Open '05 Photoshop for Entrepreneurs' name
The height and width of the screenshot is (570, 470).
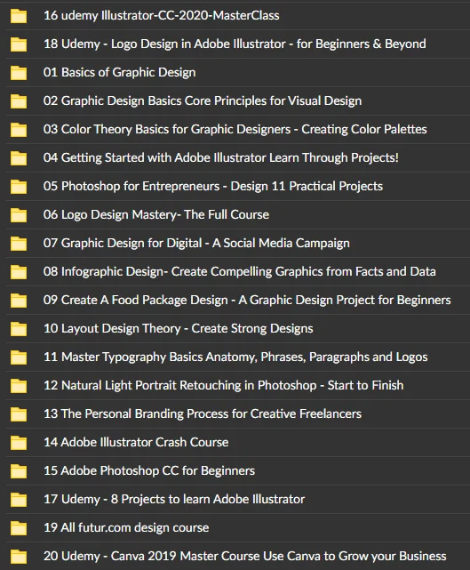coord(213,186)
